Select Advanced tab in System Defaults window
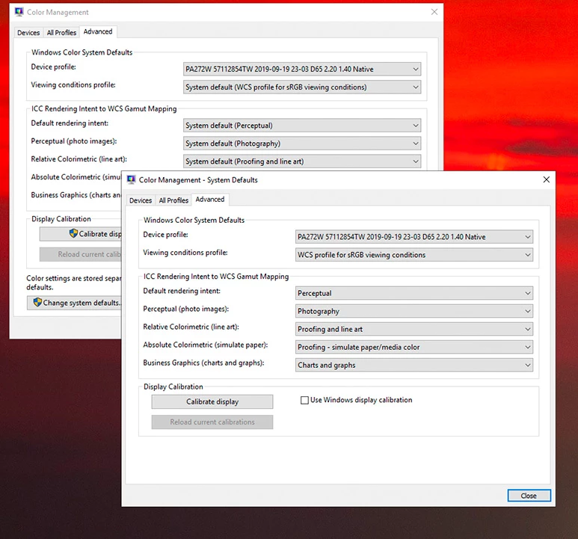The image size is (578, 539). [210, 200]
